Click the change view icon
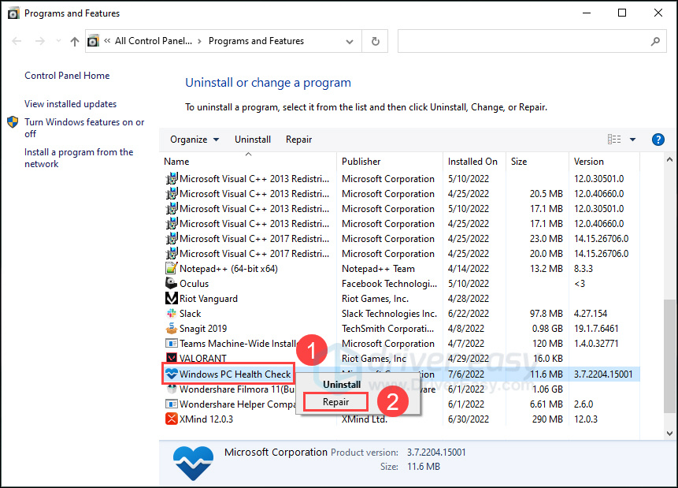Image resolution: width=678 pixels, height=488 pixels. click(614, 140)
